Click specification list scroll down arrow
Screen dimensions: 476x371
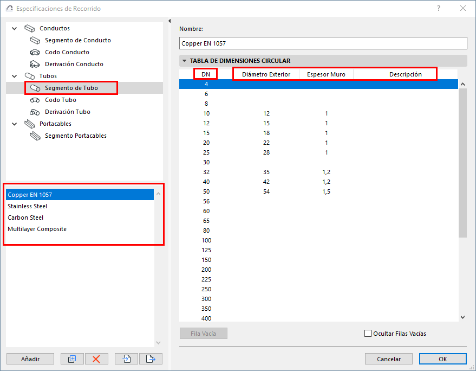(x=158, y=343)
